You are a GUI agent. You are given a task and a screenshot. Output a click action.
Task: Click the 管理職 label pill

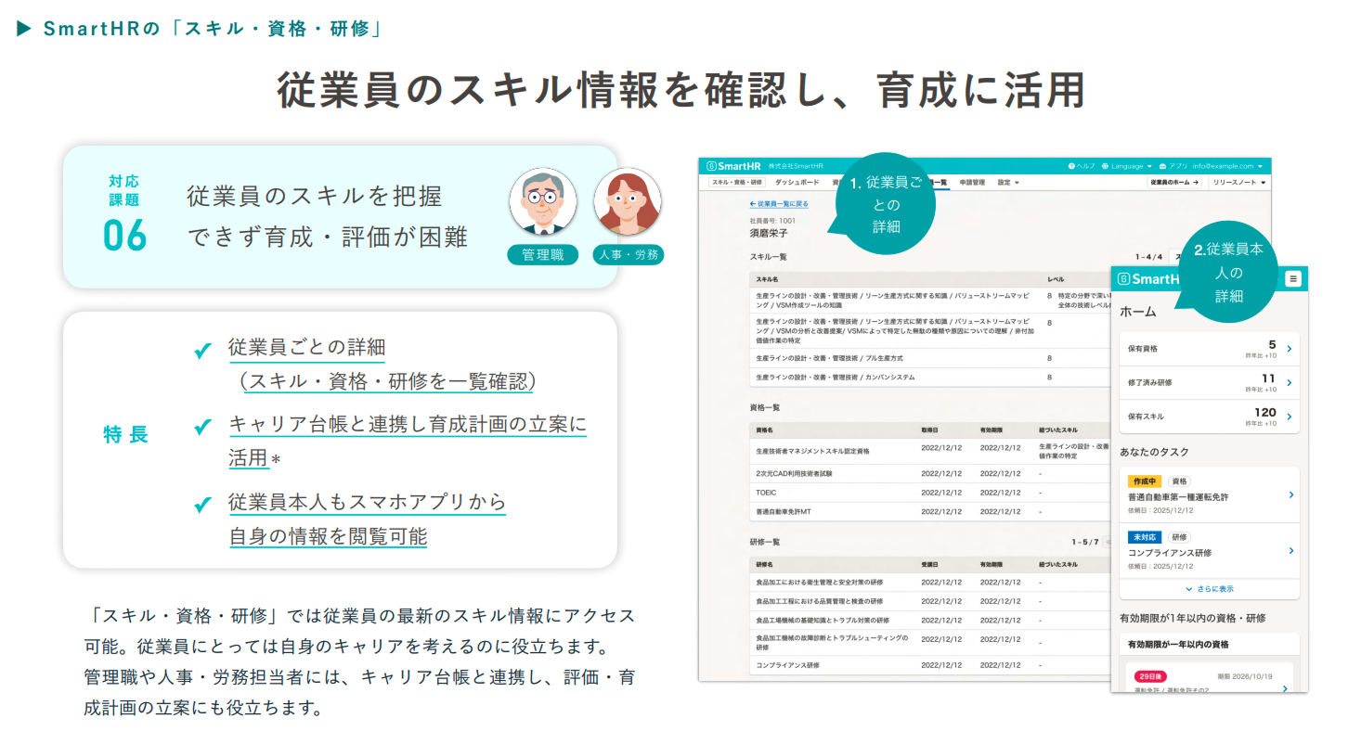(543, 255)
